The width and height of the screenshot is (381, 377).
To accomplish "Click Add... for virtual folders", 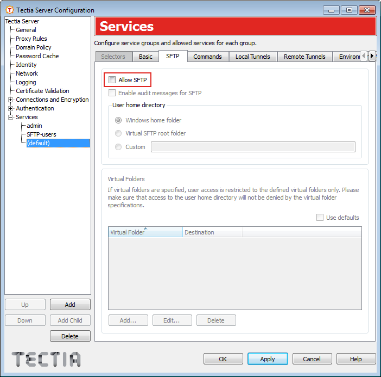I will pos(128,320).
